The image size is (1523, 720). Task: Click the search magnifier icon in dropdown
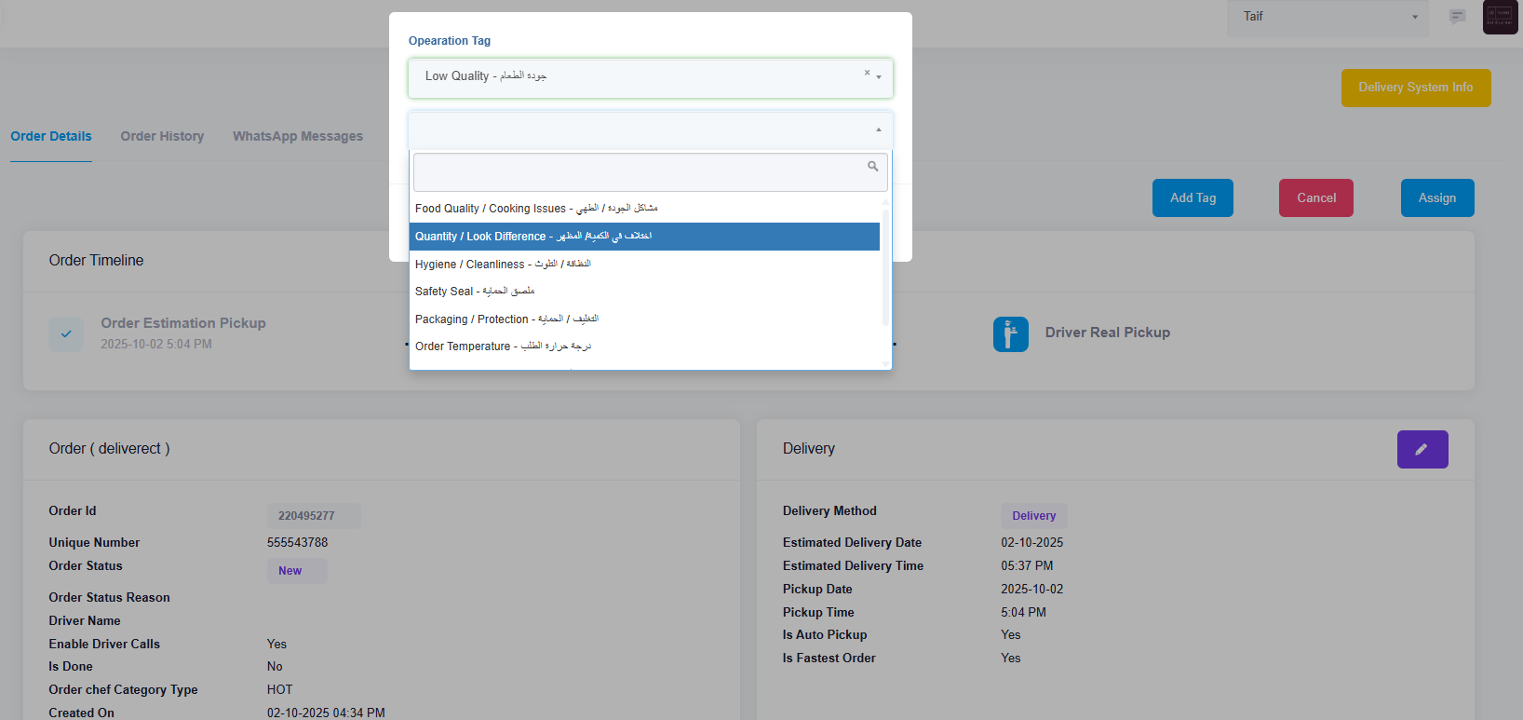(x=872, y=167)
